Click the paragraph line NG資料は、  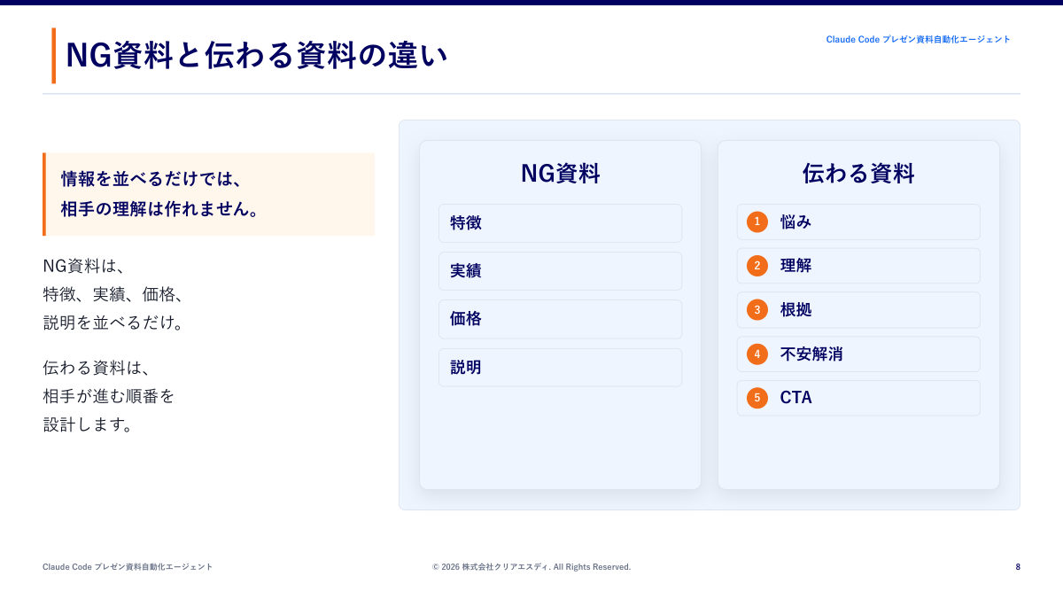(86, 266)
